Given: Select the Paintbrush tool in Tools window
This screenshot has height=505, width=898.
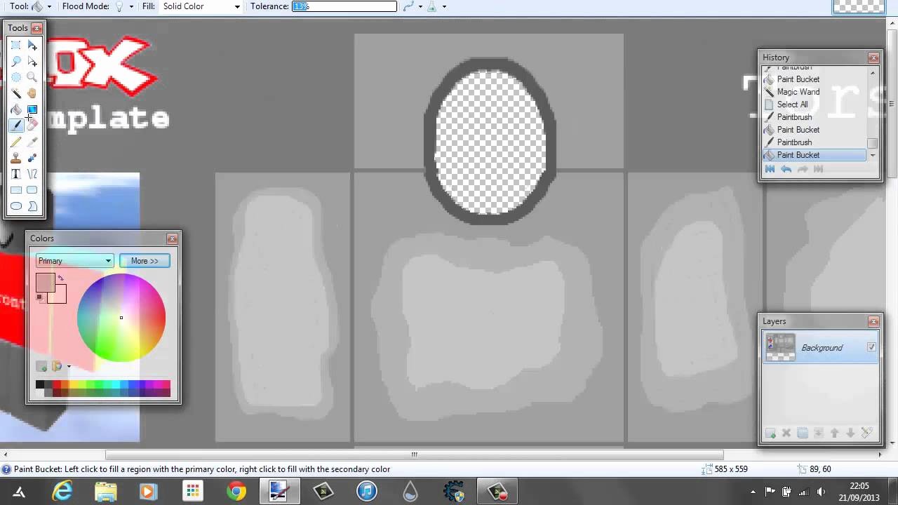Looking at the screenshot, I should [16, 126].
